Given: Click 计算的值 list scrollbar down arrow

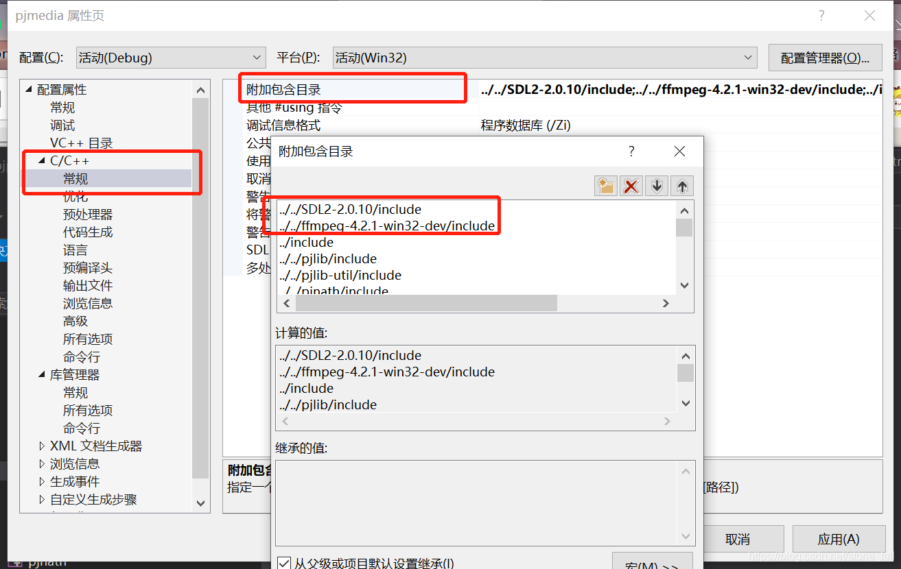Looking at the screenshot, I should [686, 404].
